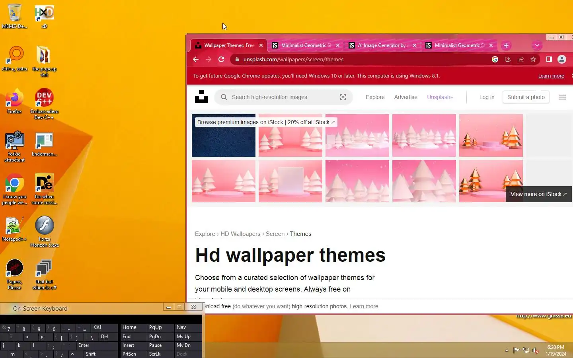Viewport: 573px width, 358px height.
Task: Click backspace key on On-Screen Keyboard
Action: click(104, 327)
